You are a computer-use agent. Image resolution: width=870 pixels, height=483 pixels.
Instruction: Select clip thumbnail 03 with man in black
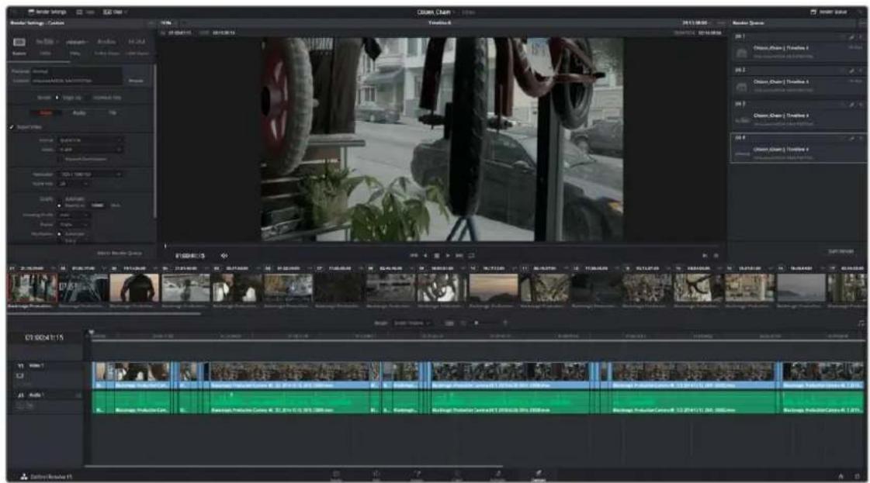(x=134, y=288)
